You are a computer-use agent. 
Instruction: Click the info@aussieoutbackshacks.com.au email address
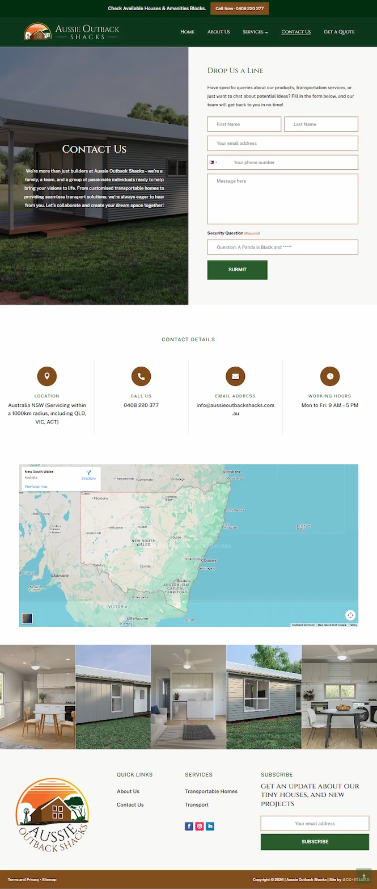(x=235, y=409)
